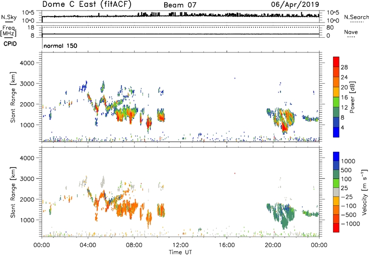
Task: Click the power color bar
Action: click(336, 97)
